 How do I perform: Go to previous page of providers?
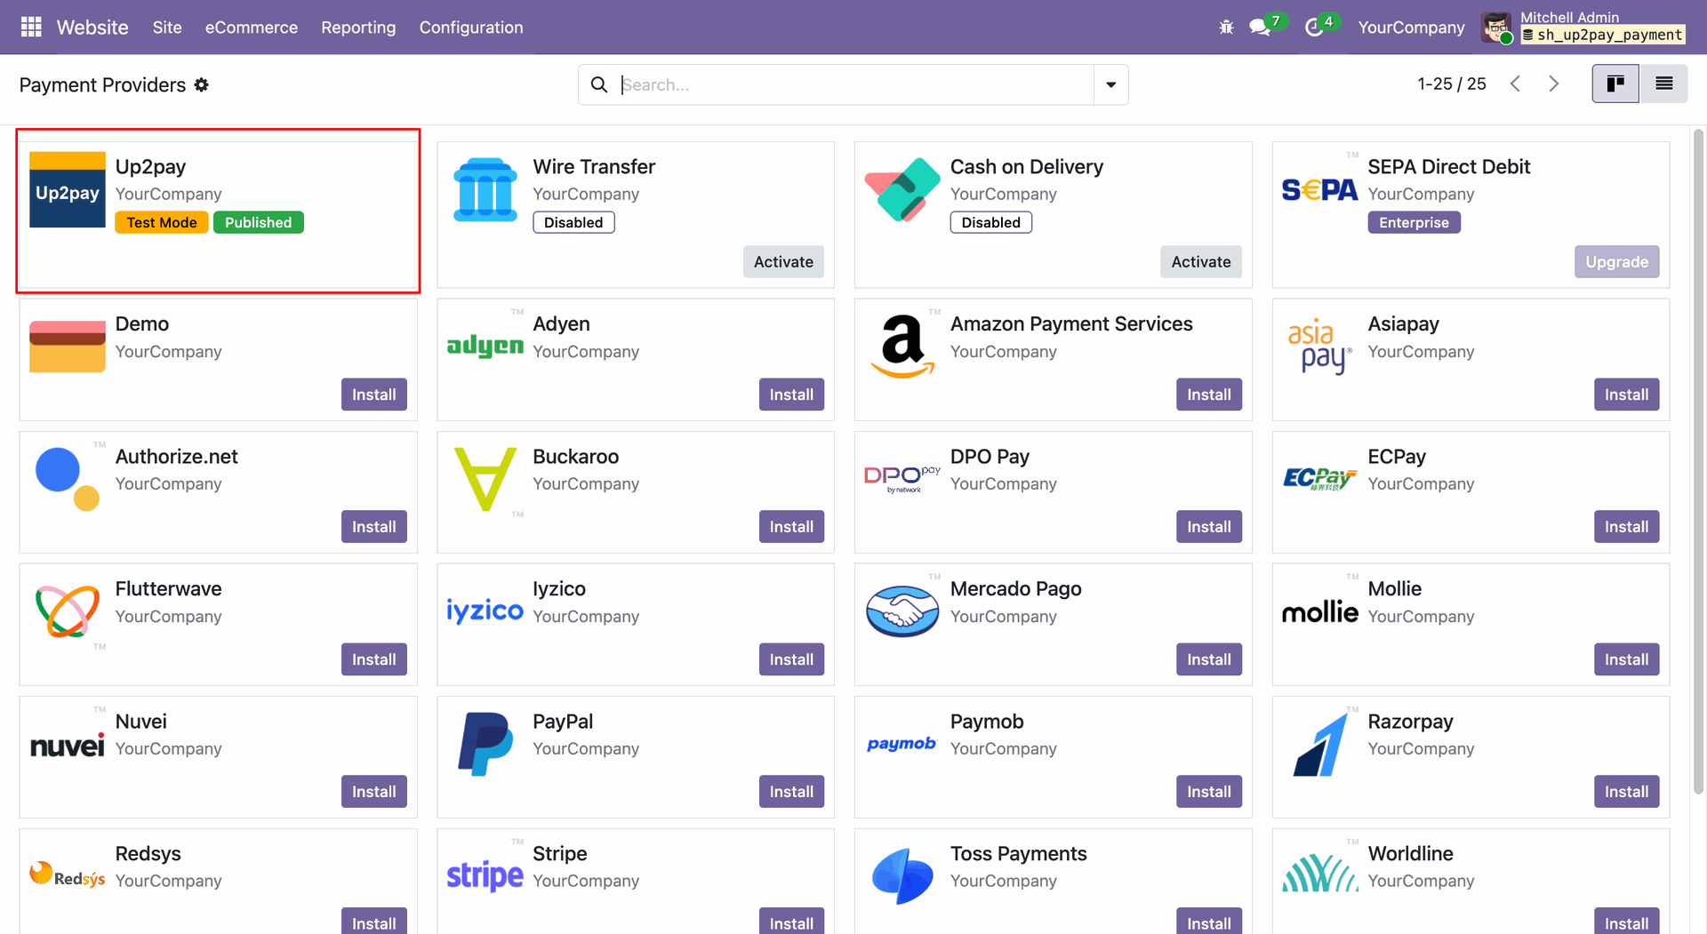[x=1516, y=84]
